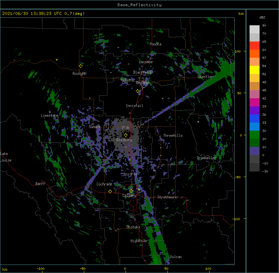Screen dimensions: 279x273
Task: Select the HighRiver label
Action: point(139,241)
